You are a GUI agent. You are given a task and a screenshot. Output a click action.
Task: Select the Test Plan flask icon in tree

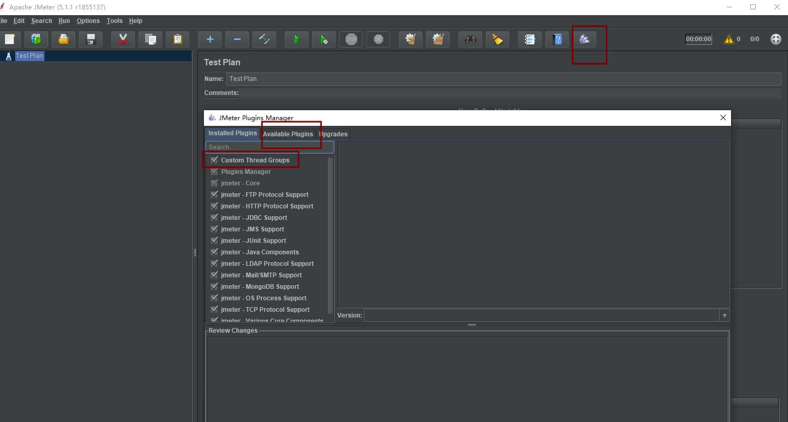click(8, 56)
